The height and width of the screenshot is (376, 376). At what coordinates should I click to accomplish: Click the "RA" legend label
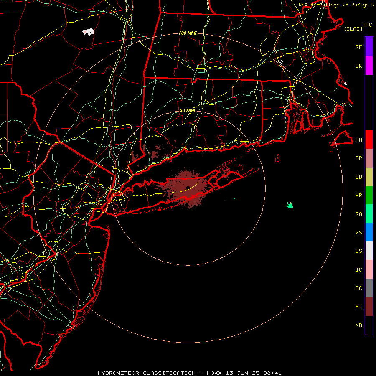358,214
